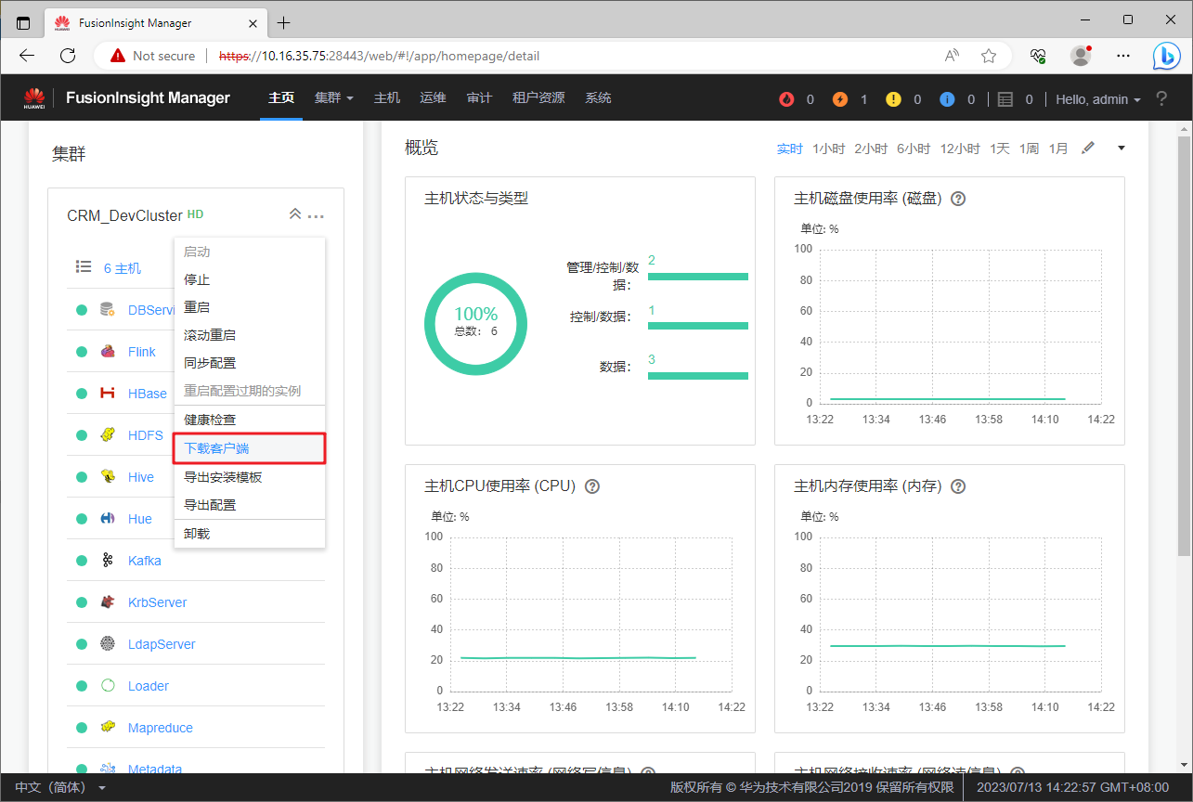Click the critical alarm red icon
The height and width of the screenshot is (802, 1193).
pos(787,98)
